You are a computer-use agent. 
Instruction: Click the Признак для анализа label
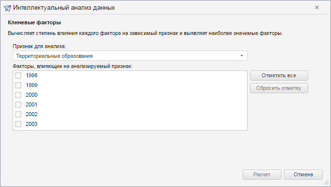(39, 46)
